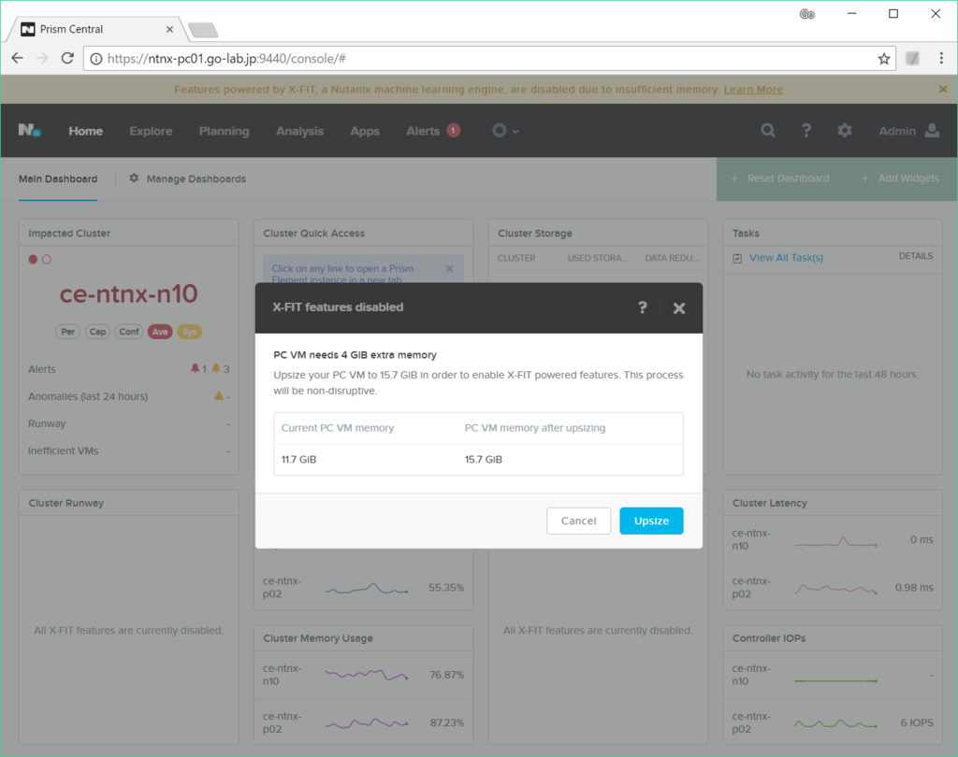The image size is (958, 757).
Task: Click ce-ntnx-p02 memory usage sparkline
Action: point(367,722)
